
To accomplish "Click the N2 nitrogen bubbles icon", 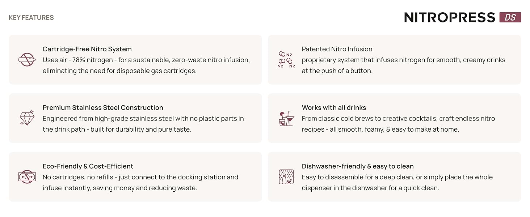I will 286,60.
